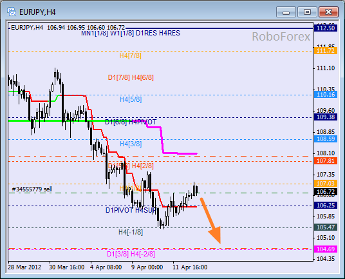
Task: Minimize the EURJPY,H4 chart window
Action: tap(286, 12)
